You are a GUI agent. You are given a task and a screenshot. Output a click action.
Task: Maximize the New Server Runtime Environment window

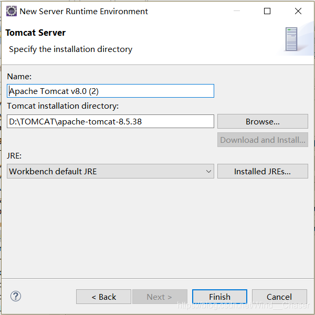pos(267,11)
